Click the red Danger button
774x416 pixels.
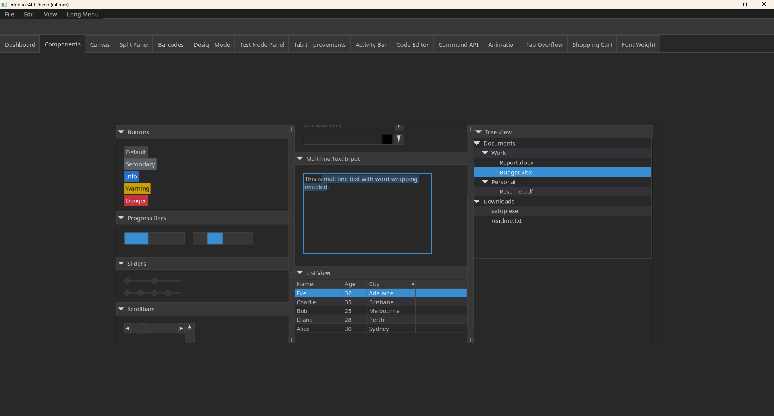pos(136,201)
